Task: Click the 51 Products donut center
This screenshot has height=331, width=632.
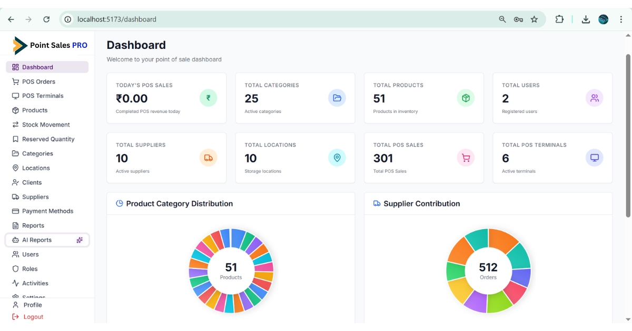Action: coord(231,271)
